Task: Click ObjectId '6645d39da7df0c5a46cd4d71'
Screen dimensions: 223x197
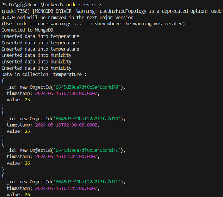Action: click(87, 150)
